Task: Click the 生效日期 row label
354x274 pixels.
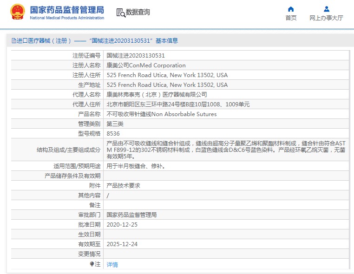Action: tap(89, 234)
